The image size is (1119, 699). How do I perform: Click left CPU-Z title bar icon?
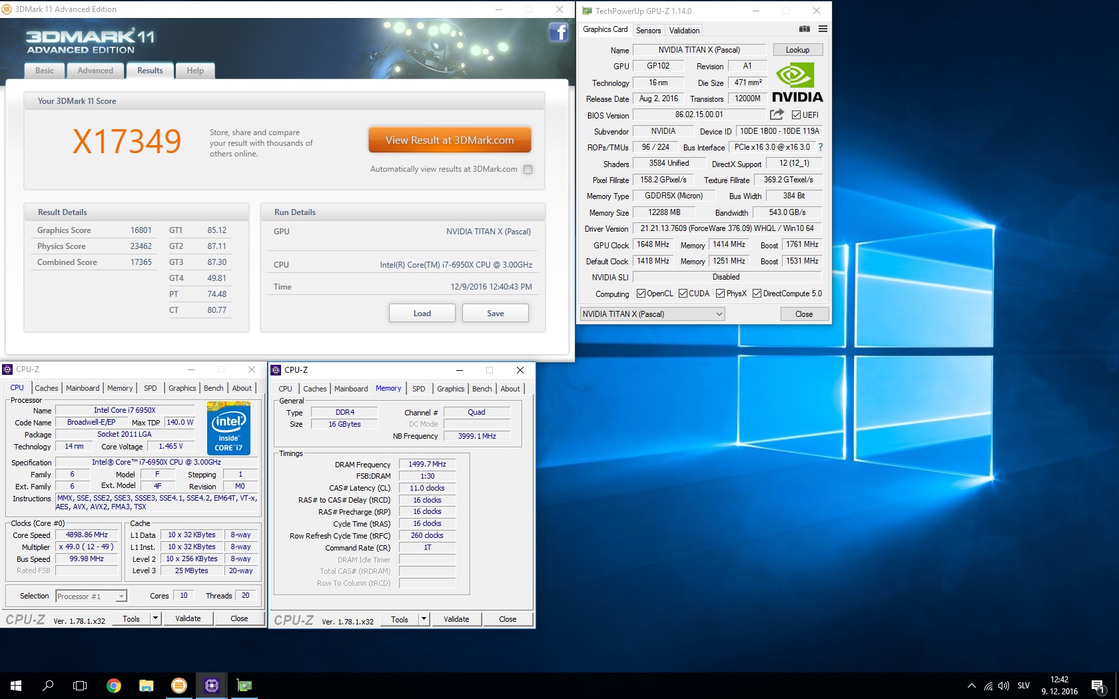point(7,369)
